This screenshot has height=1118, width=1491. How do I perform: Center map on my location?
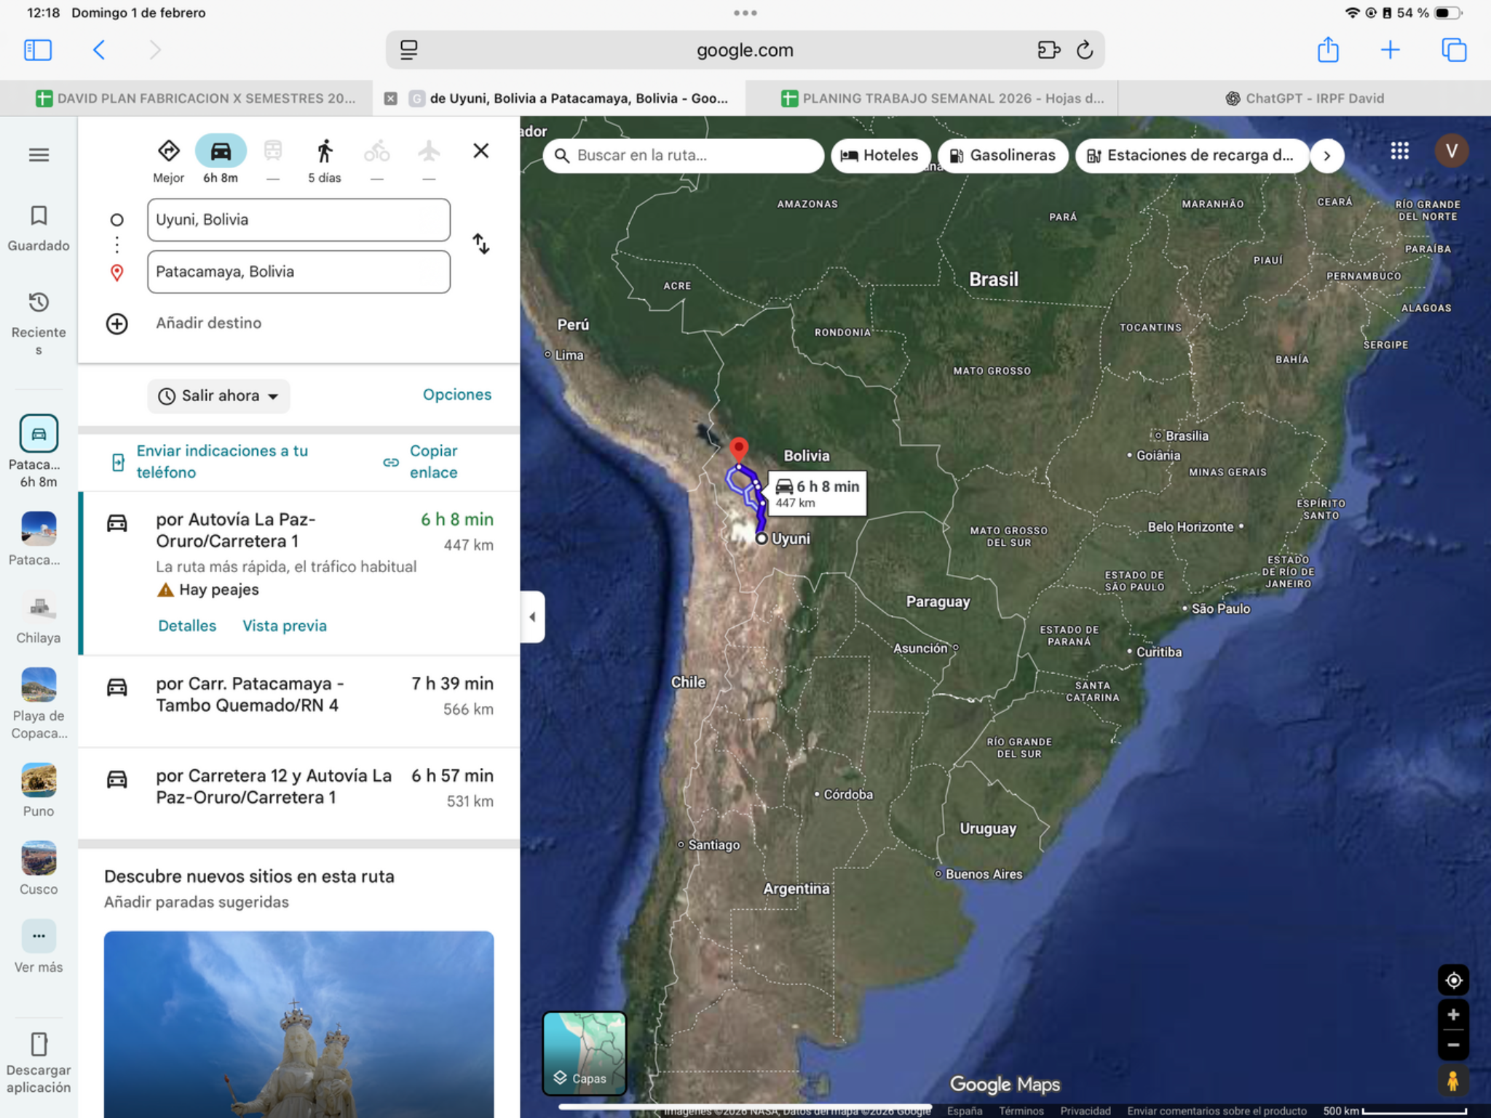[x=1453, y=980]
